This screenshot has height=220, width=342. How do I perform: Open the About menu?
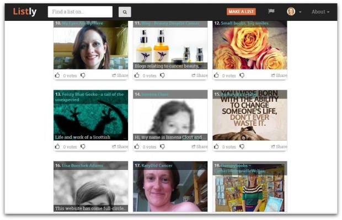320,12
